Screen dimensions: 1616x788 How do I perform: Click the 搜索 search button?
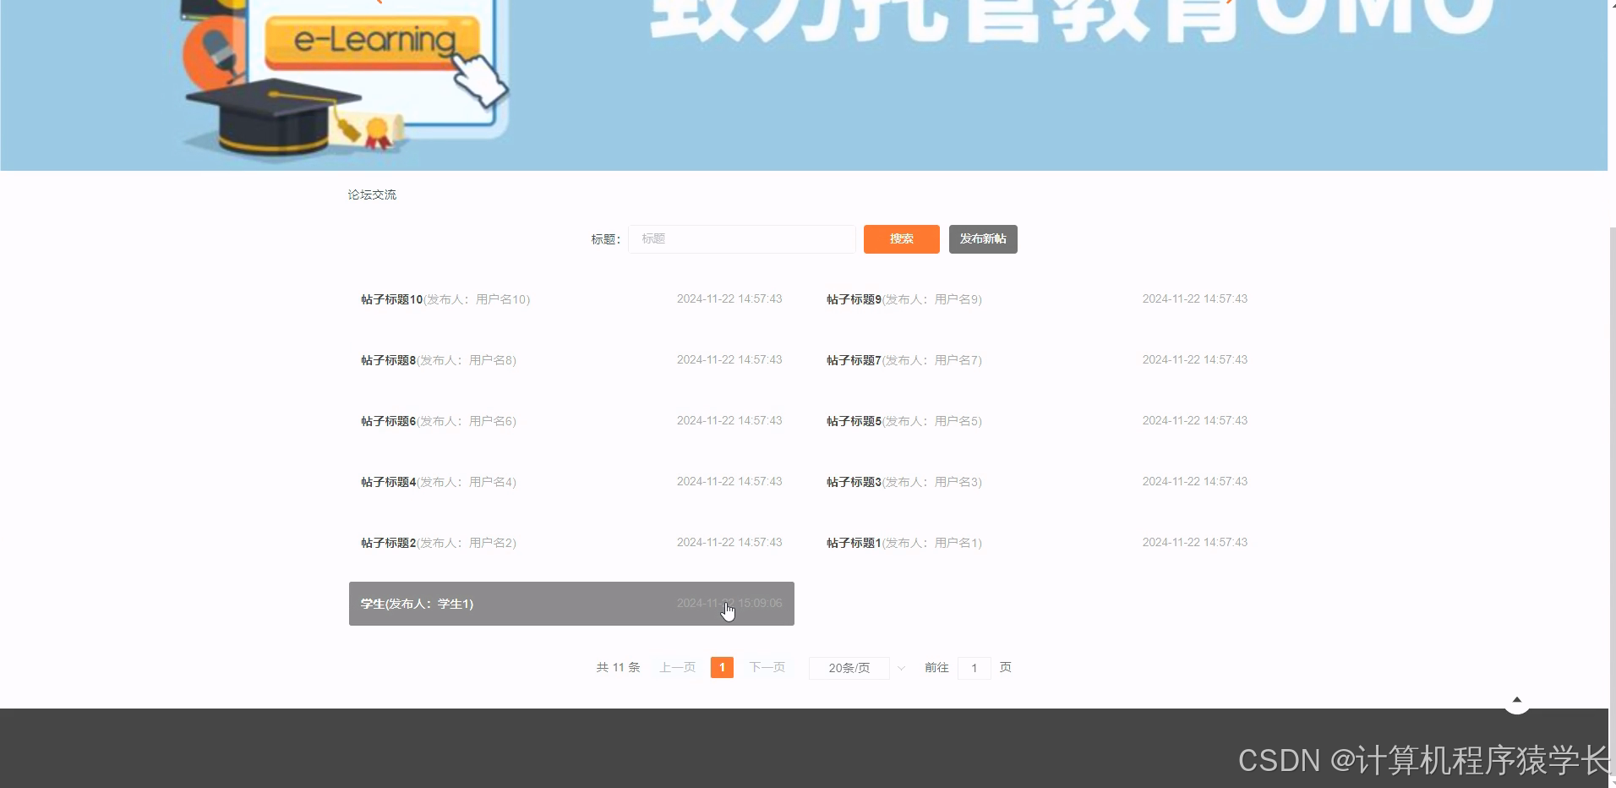tap(900, 239)
